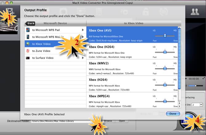The width and height of the screenshot is (206, 135).
Task: Select to Microsoft WP8 Pad category
Action: 55,30
